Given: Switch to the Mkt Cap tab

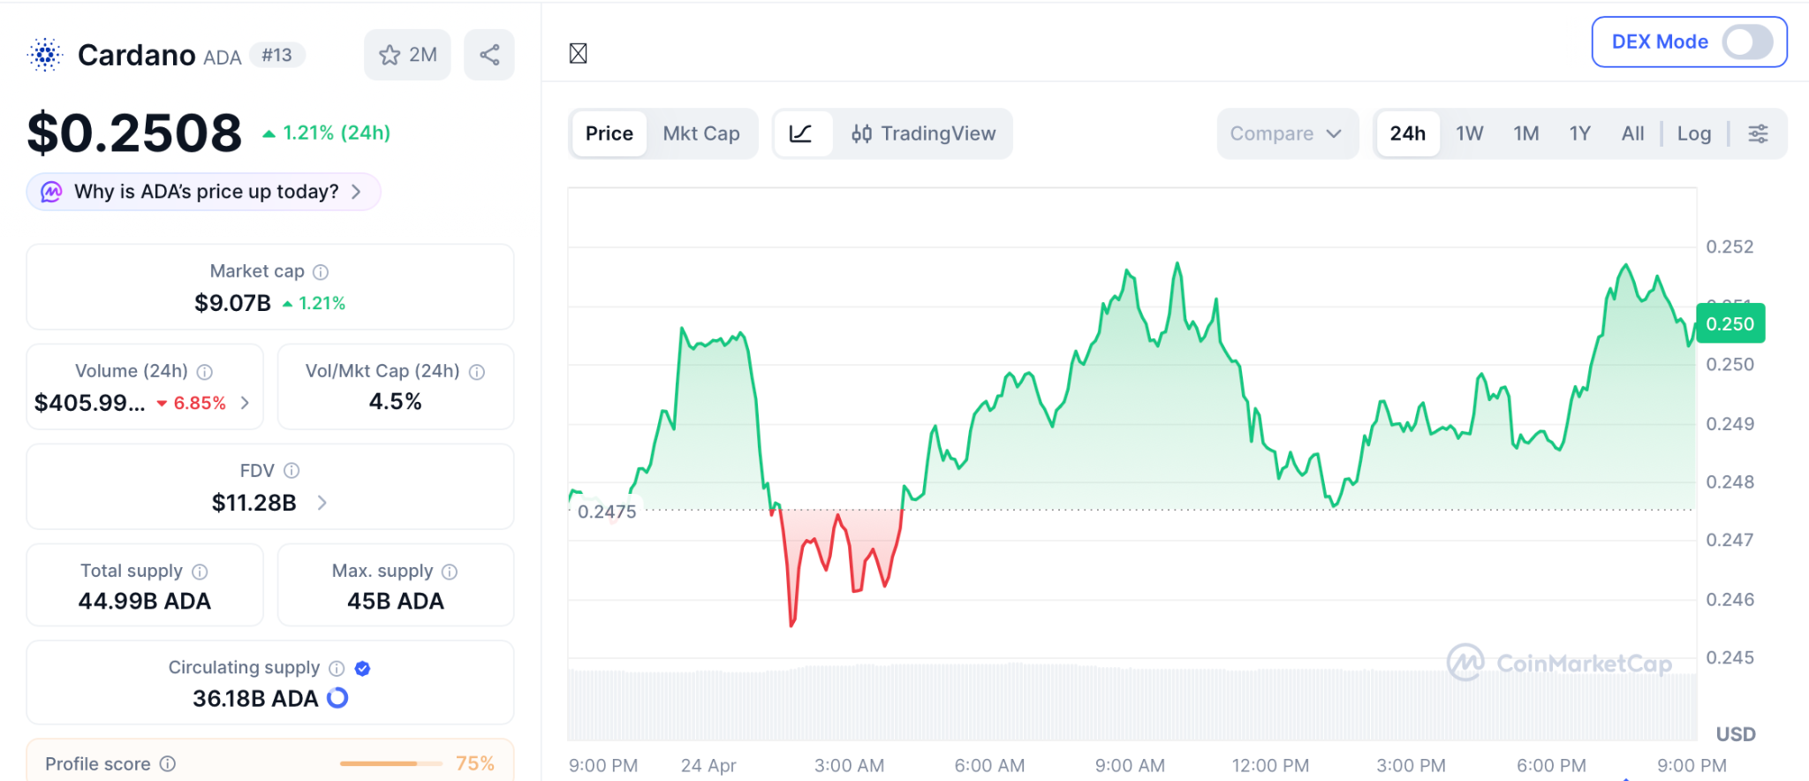Looking at the screenshot, I should tap(700, 133).
